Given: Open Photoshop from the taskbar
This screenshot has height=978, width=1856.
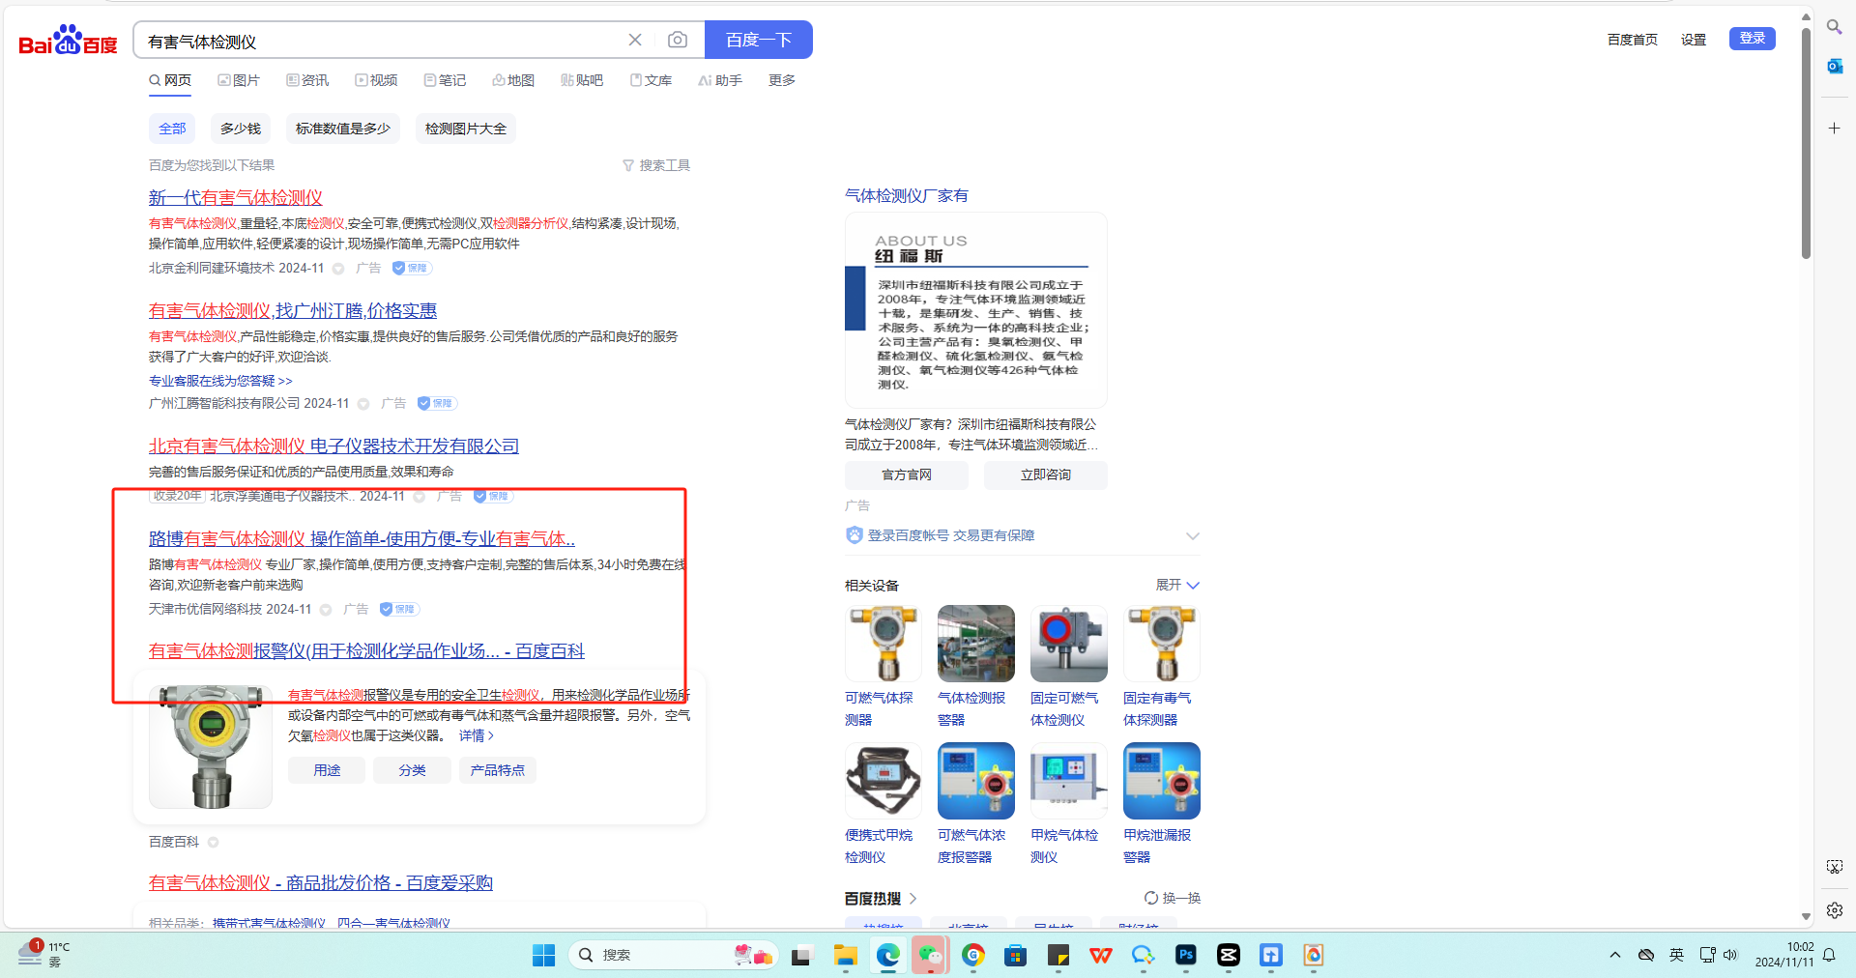Looking at the screenshot, I should tap(1185, 956).
